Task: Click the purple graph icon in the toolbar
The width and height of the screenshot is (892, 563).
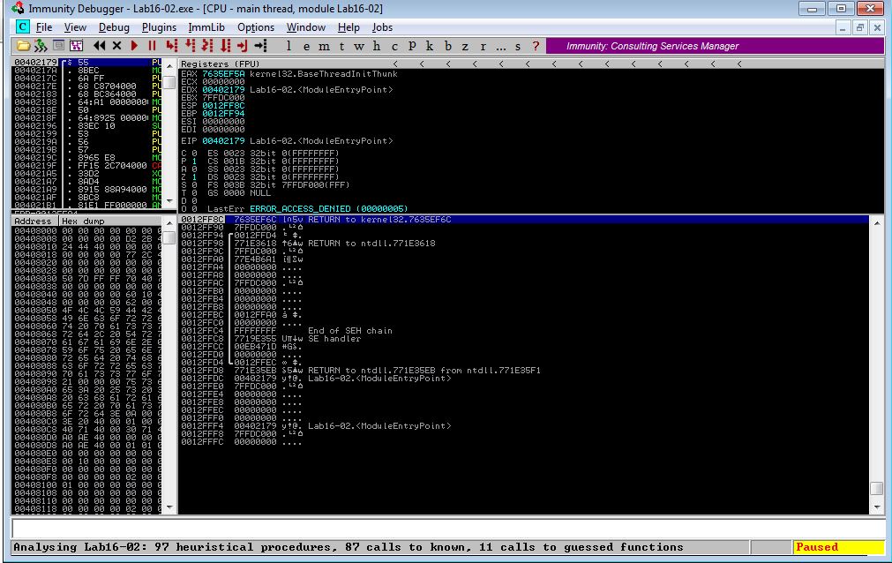Action: tap(76, 46)
